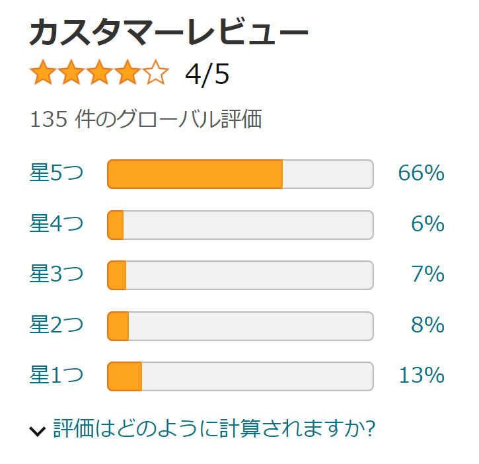Click the 66% percentage link

coord(421,174)
